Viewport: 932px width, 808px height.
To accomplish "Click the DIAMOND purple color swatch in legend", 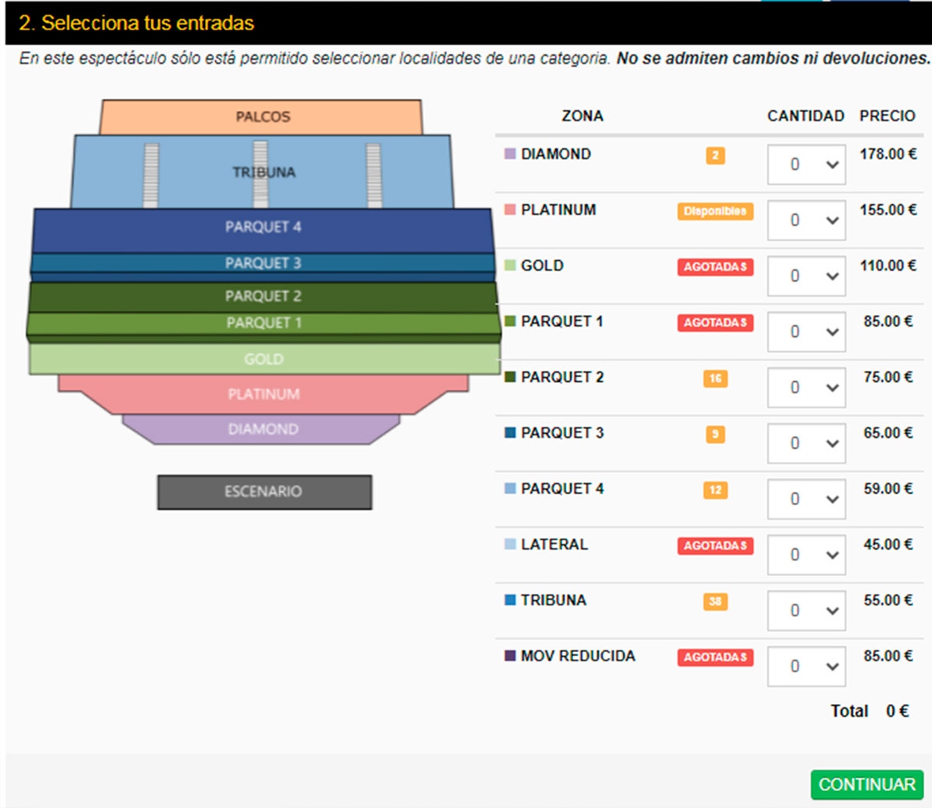I will click(510, 154).
